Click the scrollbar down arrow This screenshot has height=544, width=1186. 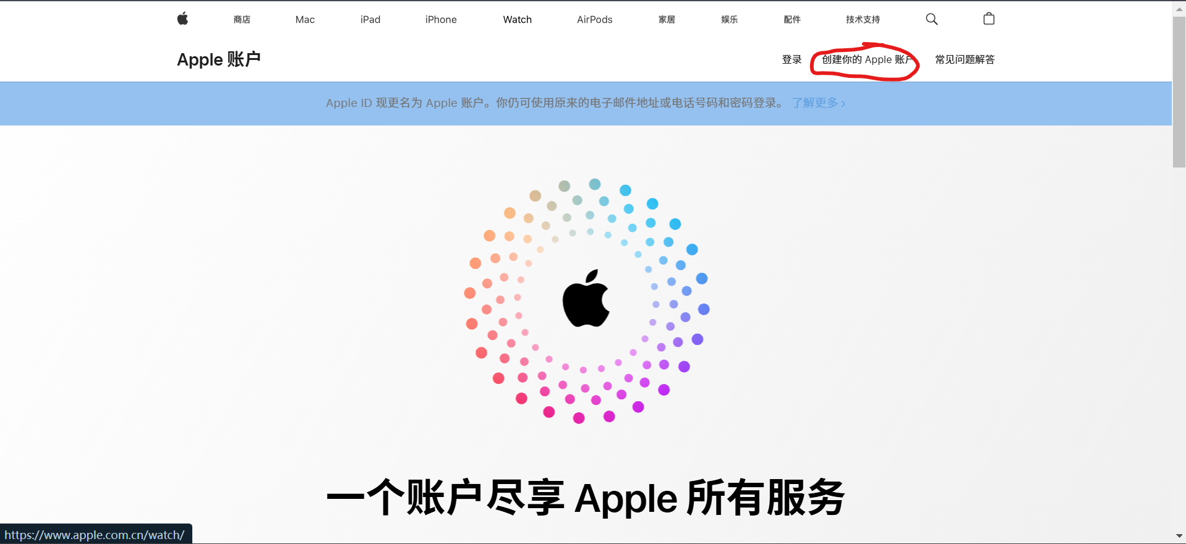1179,536
